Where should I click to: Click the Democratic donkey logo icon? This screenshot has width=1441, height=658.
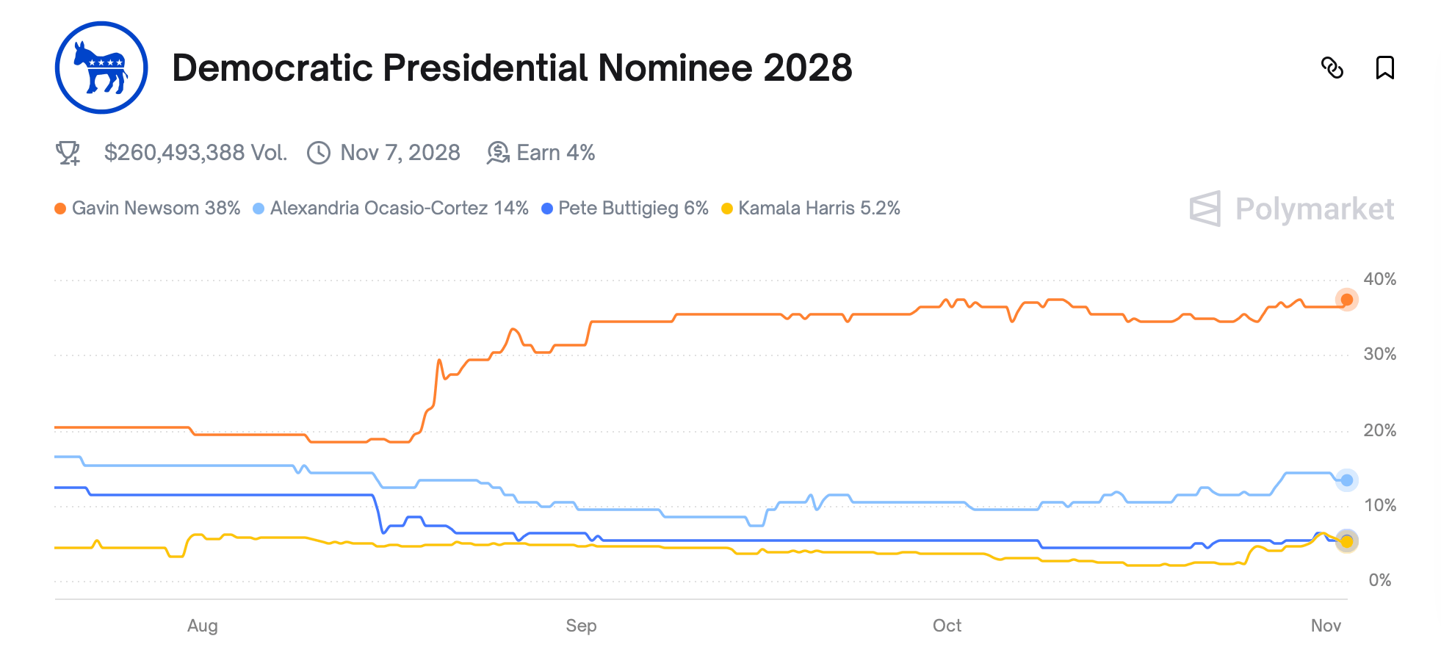tap(101, 68)
